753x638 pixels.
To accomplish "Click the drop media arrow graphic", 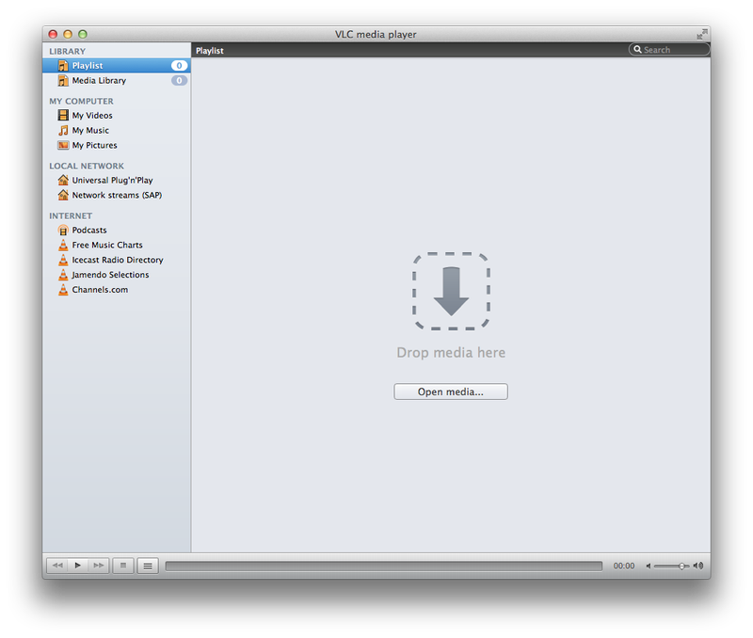I will click(451, 291).
